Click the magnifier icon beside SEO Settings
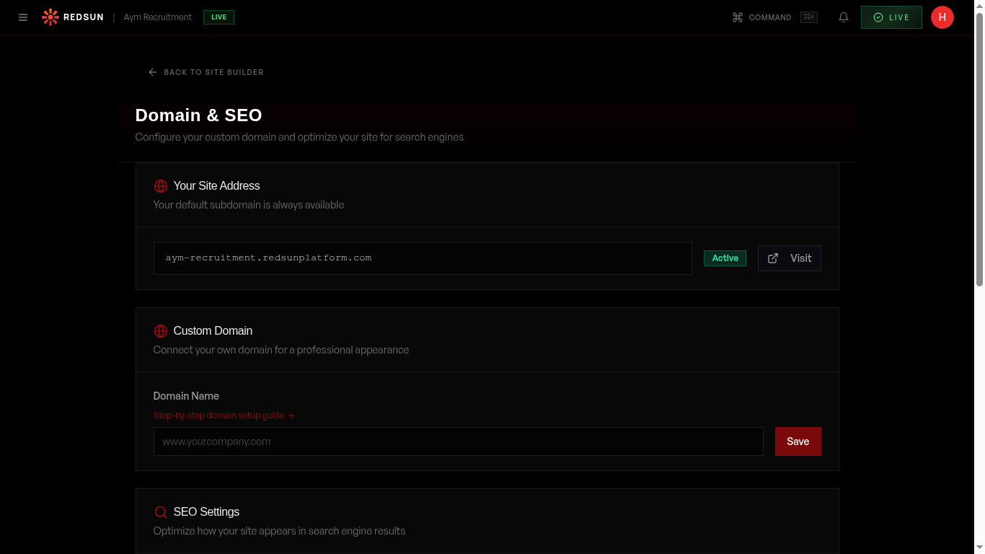This screenshot has width=985, height=554. click(x=161, y=512)
